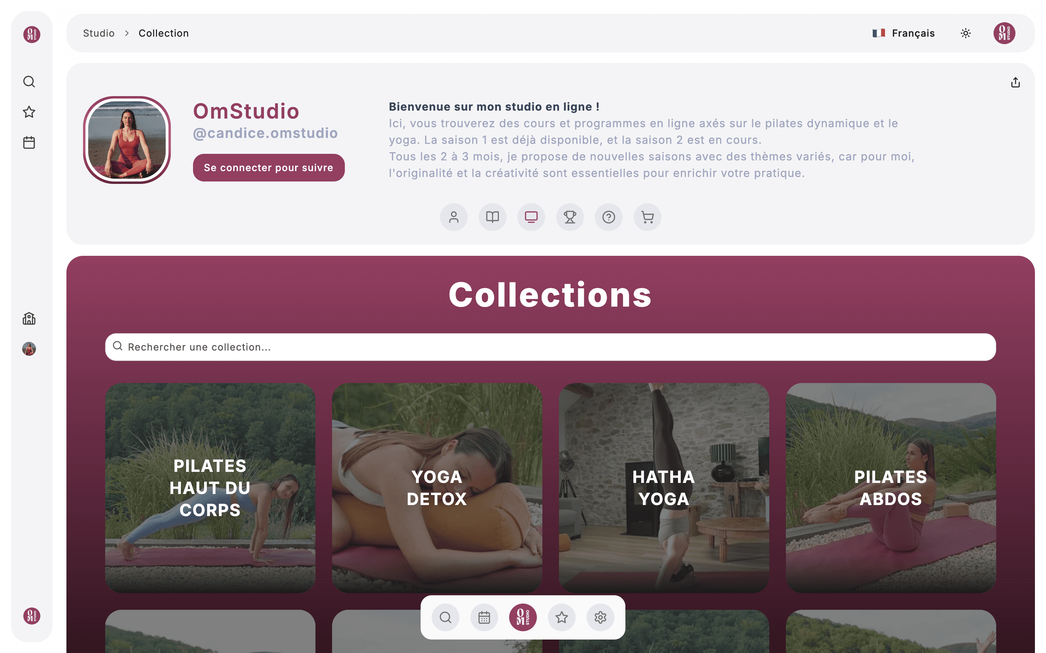Focus the Rechercher une collection field
Viewport: 1046px width, 653px height.
(x=550, y=347)
